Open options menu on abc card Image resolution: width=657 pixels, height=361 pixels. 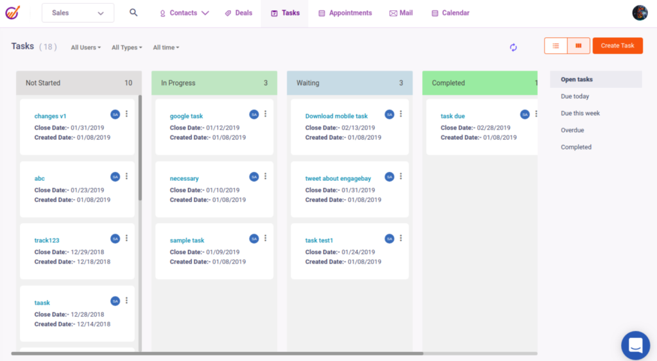click(x=126, y=176)
